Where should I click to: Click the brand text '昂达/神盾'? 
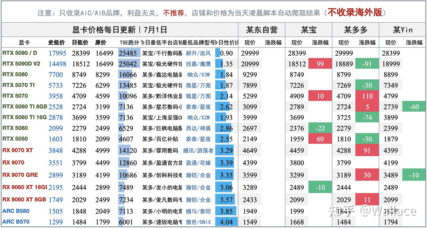[198, 128]
